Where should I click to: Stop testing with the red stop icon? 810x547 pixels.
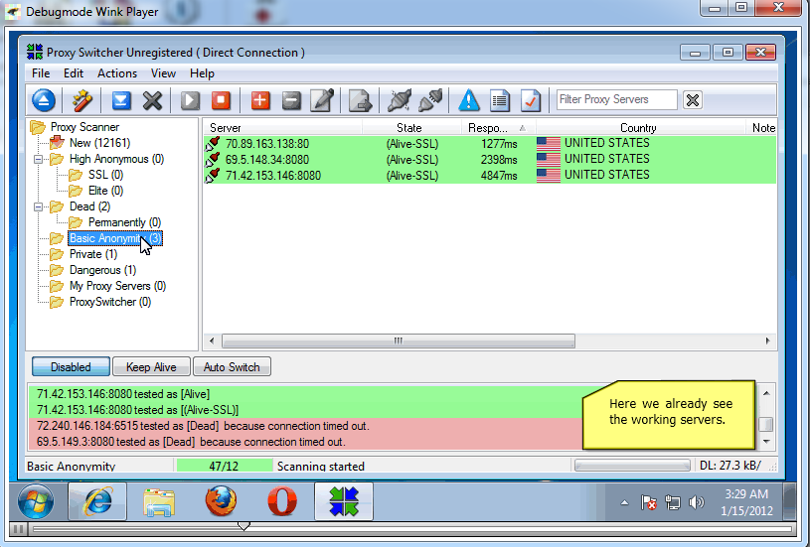click(221, 100)
